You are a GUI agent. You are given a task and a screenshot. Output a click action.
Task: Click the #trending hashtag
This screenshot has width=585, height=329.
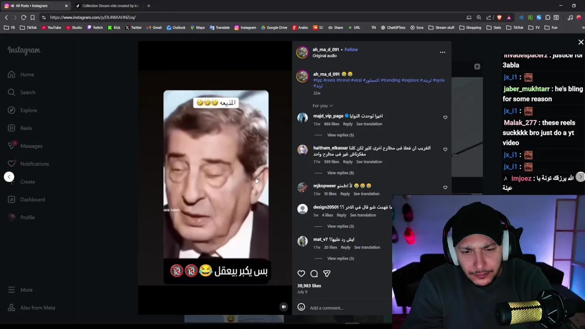(390, 80)
